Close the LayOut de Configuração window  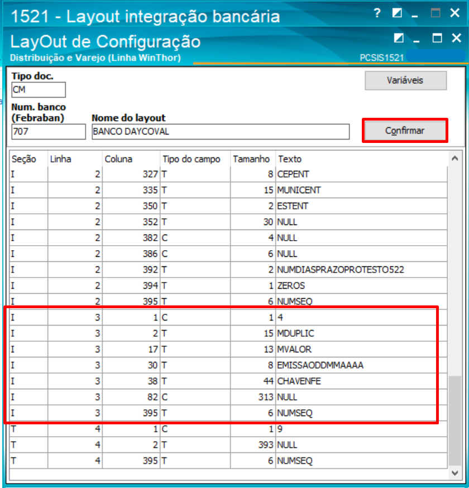456,38
